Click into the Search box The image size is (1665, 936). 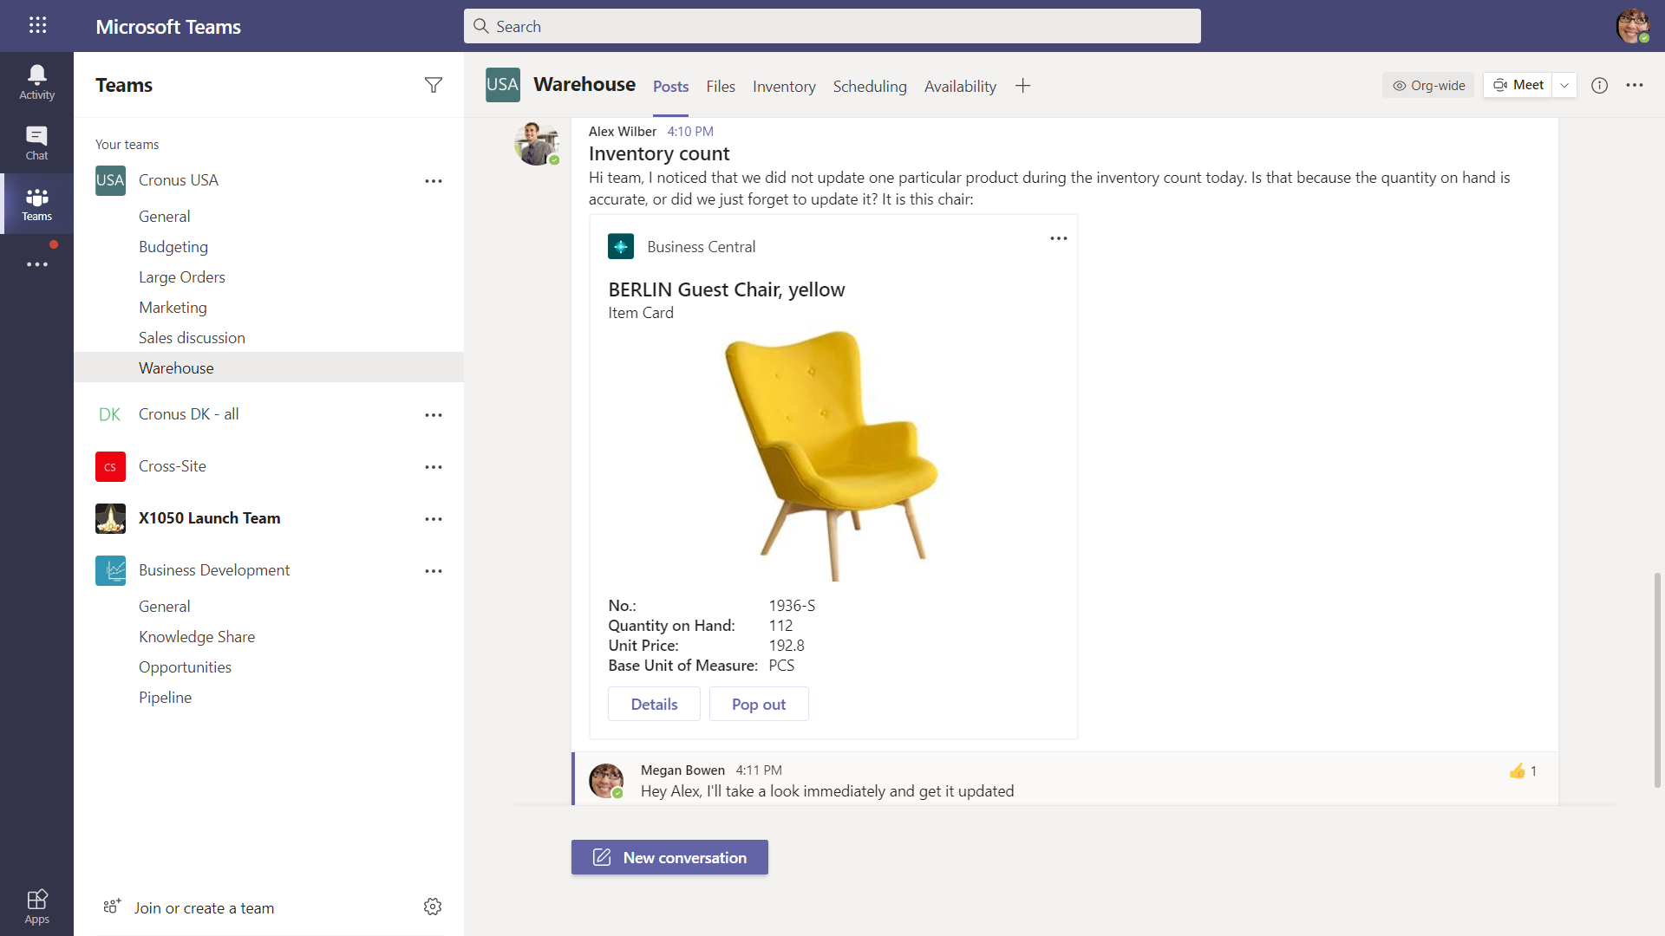click(x=832, y=26)
